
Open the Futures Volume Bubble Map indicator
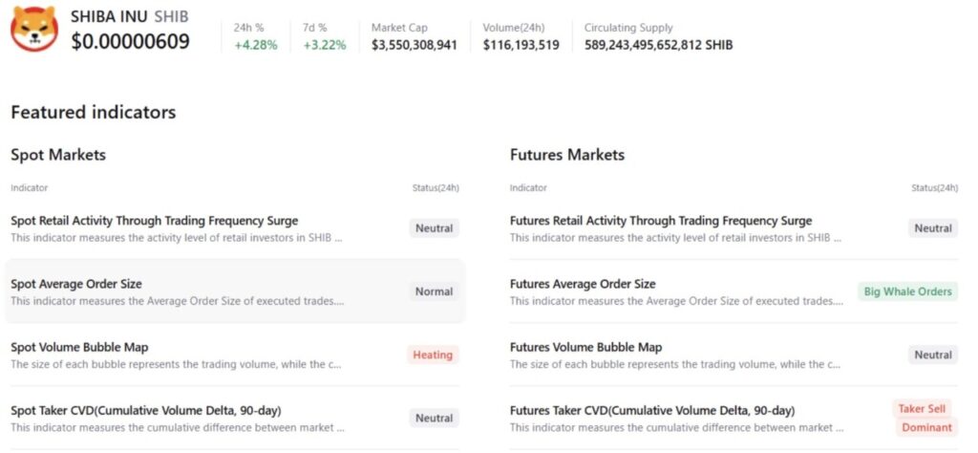coord(585,347)
